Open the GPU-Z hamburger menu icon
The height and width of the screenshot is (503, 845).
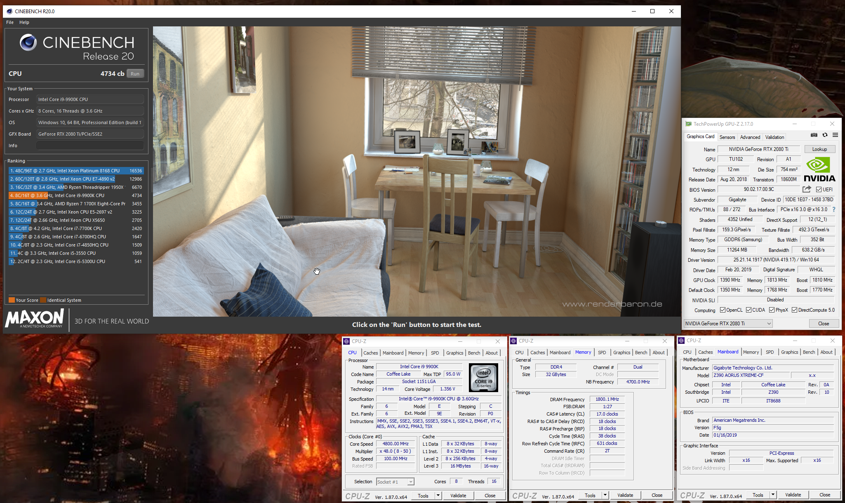835,135
